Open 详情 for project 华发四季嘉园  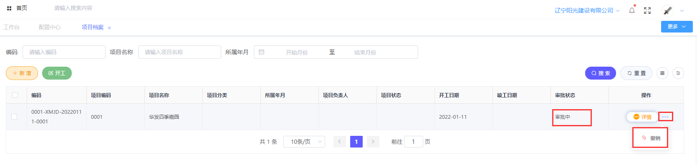point(642,117)
